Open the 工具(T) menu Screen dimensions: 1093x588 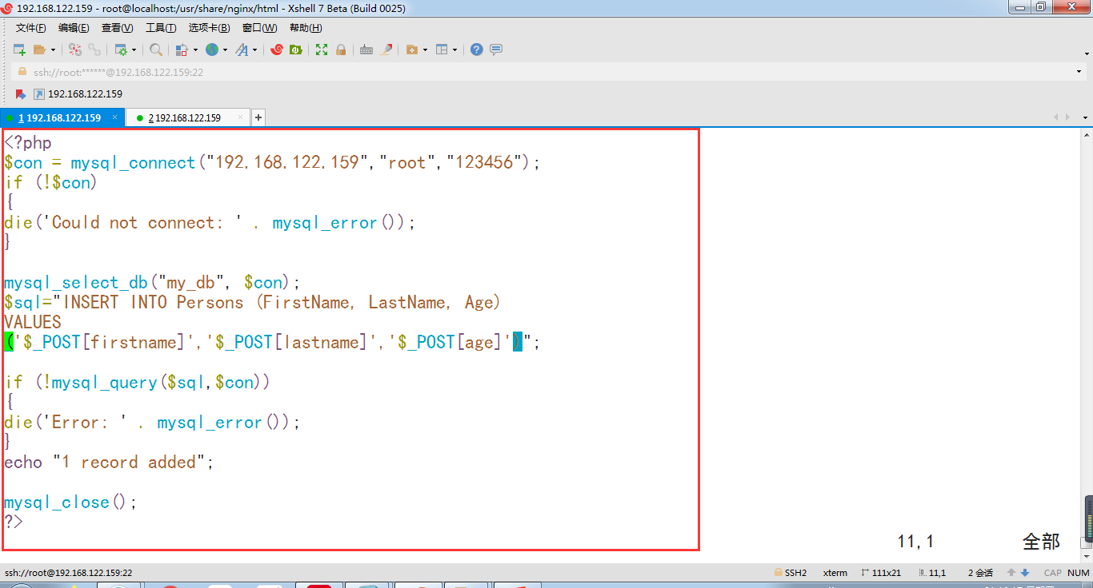click(x=161, y=28)
